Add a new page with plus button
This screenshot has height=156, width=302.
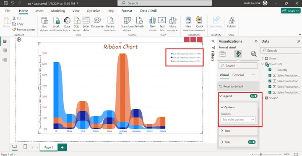pyautogui.click(x=62, y=147)
